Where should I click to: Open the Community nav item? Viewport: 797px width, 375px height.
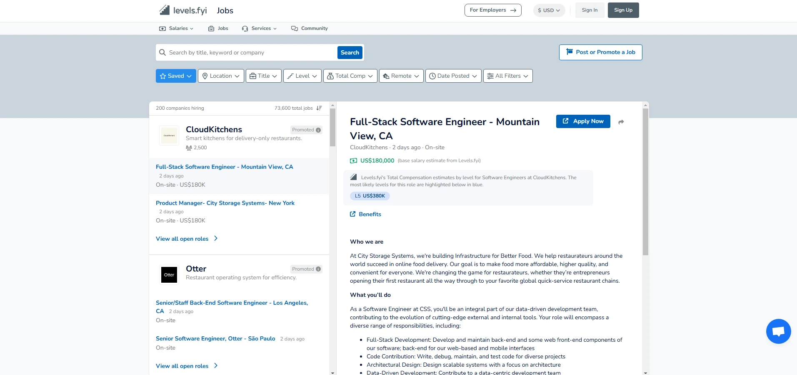(x=310, y=28)
